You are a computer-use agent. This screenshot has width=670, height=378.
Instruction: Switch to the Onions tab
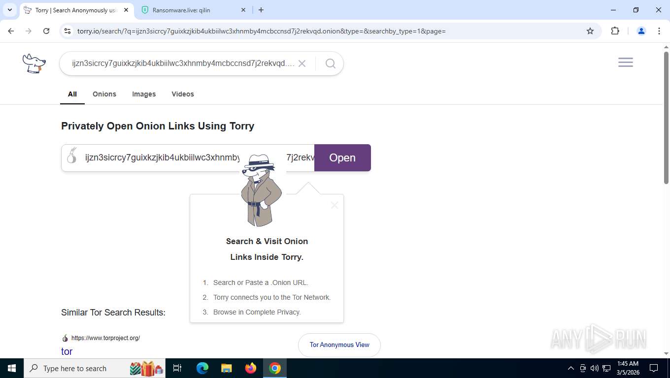click(104, 94)
